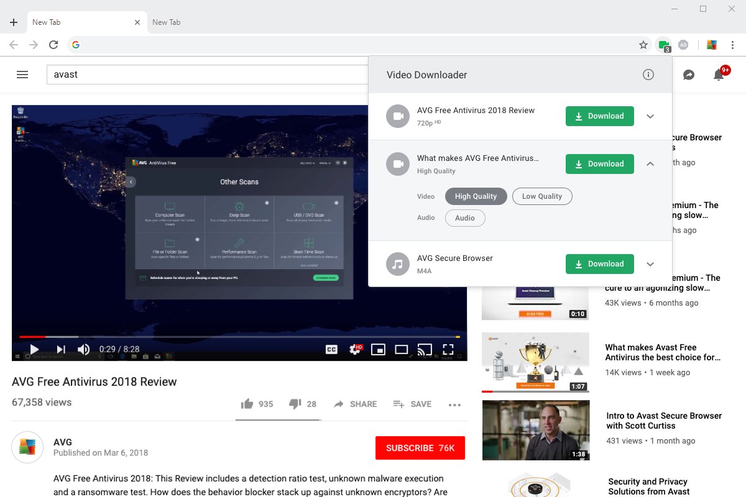Enter fullscreen mode on the video
The width and height of the screenshot is (746, 497).
point(448,349)
